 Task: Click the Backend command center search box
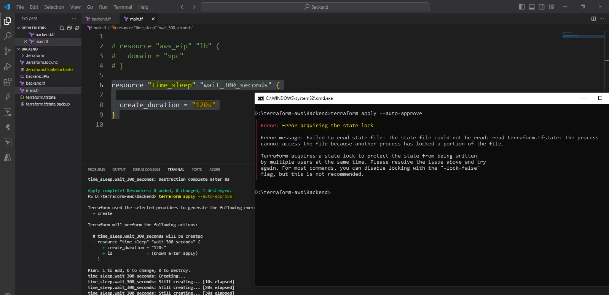(x=316, y=7)
